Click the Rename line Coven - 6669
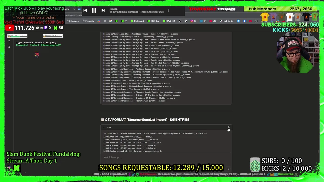The image size is (324, 182). [128, 80]
